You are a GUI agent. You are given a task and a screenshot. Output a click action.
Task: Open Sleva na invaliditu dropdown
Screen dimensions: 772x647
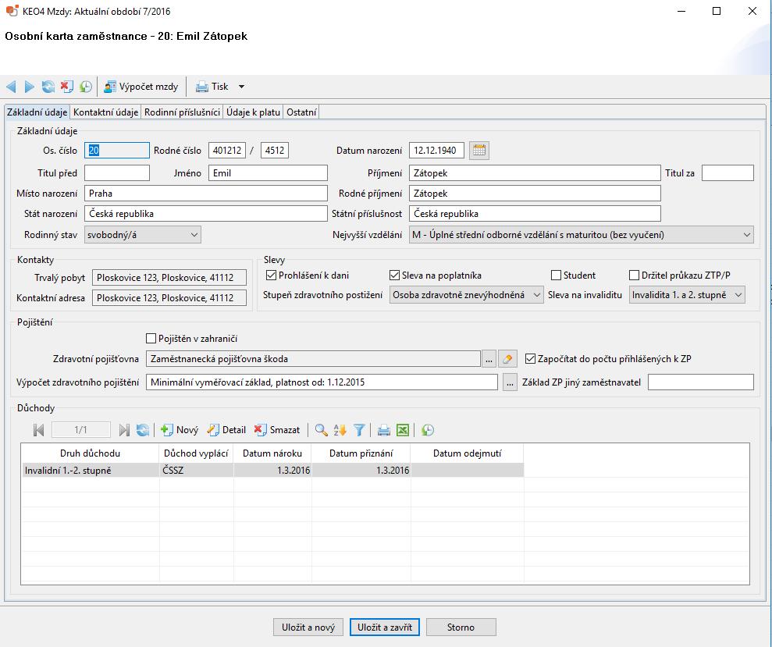pyautogui.click(x=687, y=295)
